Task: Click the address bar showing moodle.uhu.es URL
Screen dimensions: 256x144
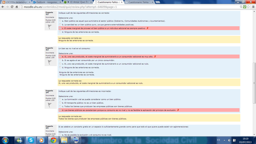Action: [121, 7]
